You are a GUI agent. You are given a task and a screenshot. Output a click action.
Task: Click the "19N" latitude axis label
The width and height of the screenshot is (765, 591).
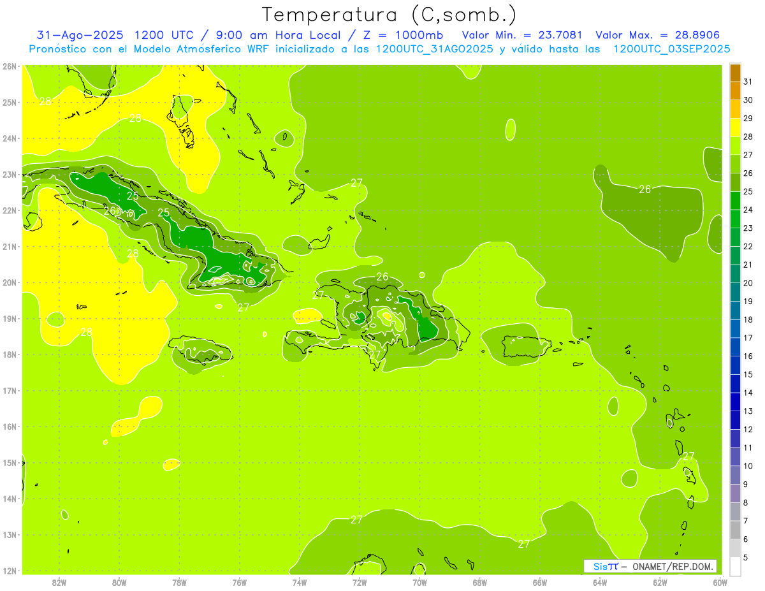click(x=10, y=319)
